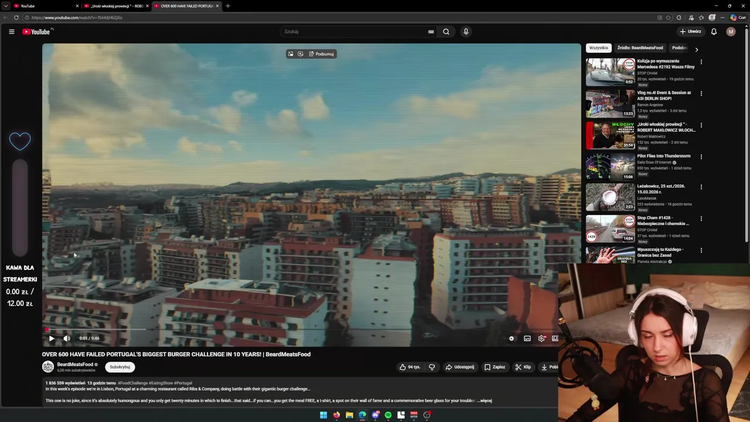Viewport: 750px width, 422px height.
Task: Open the account avatar menu
Action: (731, 32)
